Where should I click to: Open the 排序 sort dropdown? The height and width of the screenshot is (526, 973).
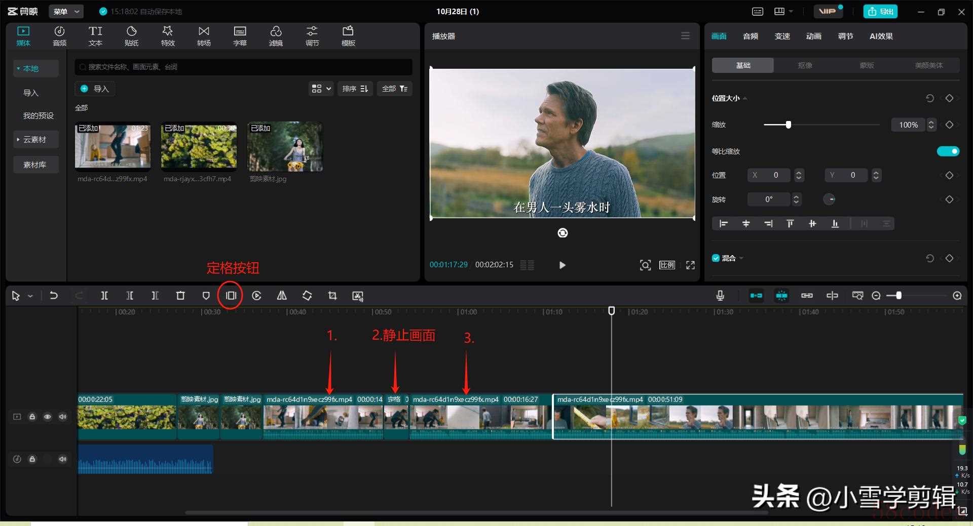pyautogui.click(x=355, y=89)
